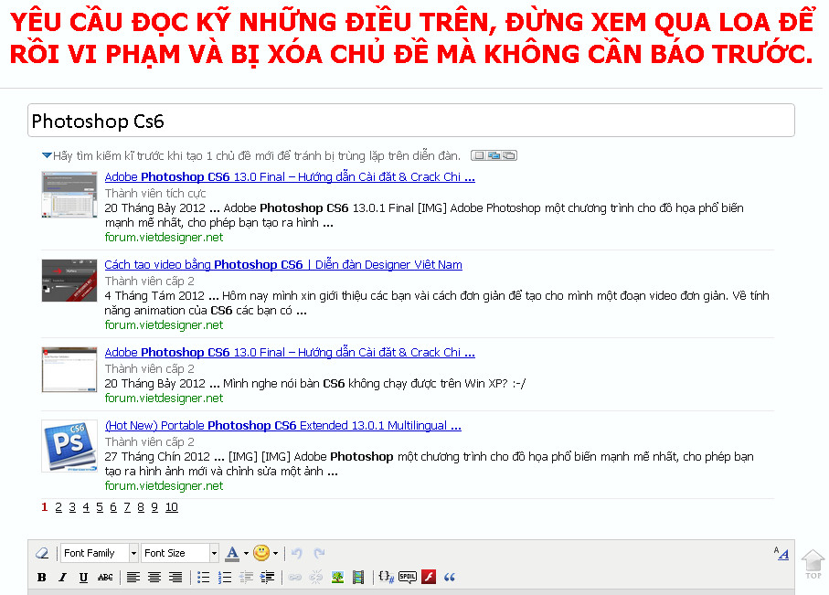The height and width of the screenshot is (595, 829).
Task: Open the thumbnail beside 'Cách tạo video' result
Action: (x=69, y=281)
